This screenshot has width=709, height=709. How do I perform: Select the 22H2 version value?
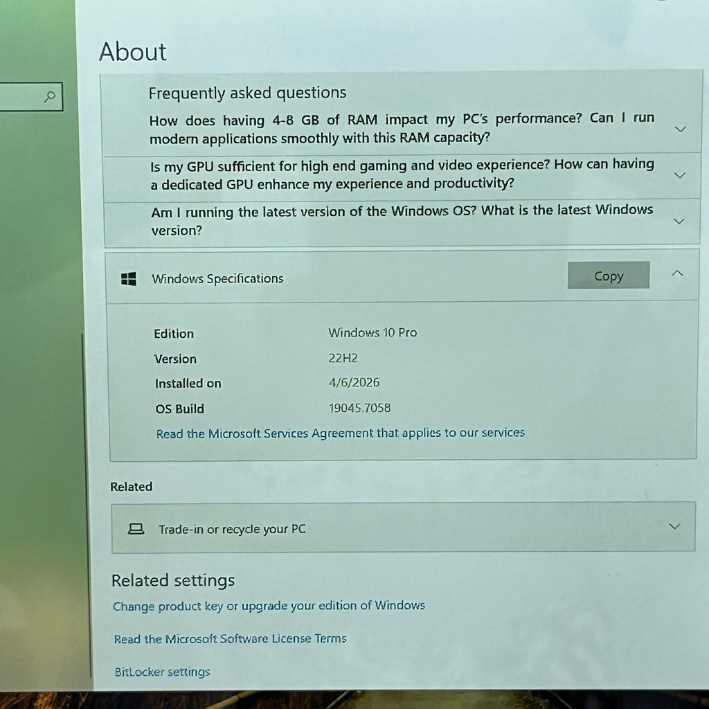[343, 358]
